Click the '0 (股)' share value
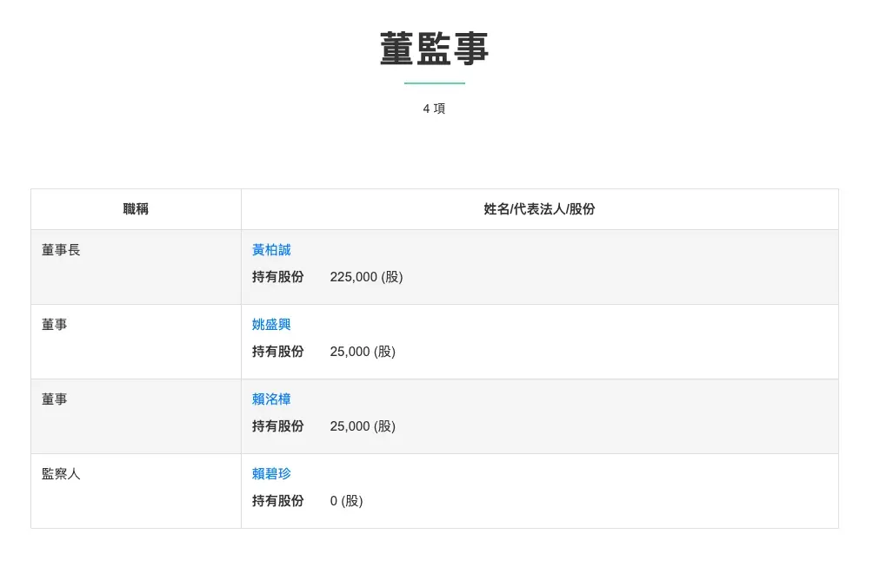The width and height of the screenshot is (873, 567). tap(346, 501)
